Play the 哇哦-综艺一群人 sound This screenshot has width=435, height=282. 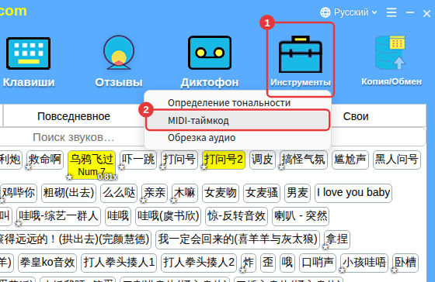click(x=58, y=216)
